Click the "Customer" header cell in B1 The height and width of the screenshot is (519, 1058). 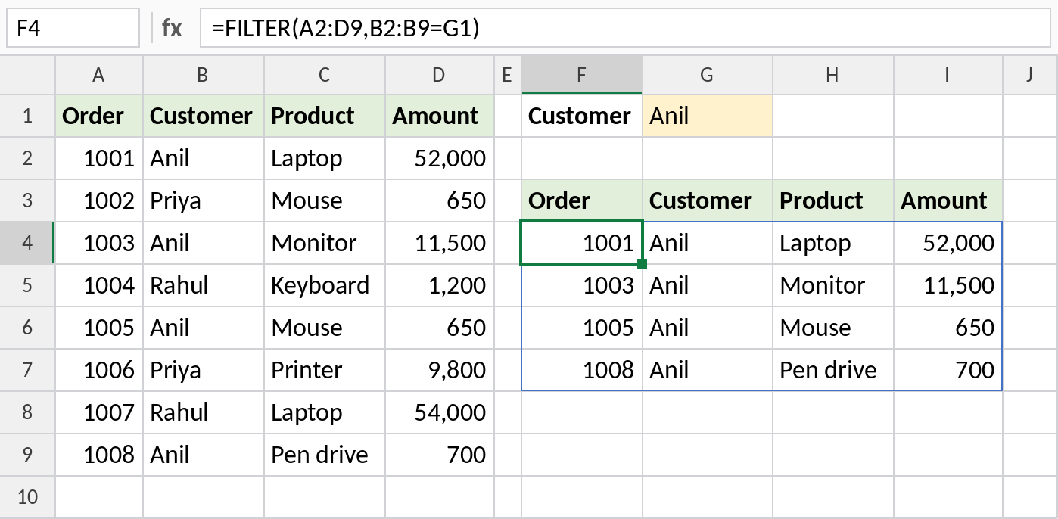(x=204, y=116)
